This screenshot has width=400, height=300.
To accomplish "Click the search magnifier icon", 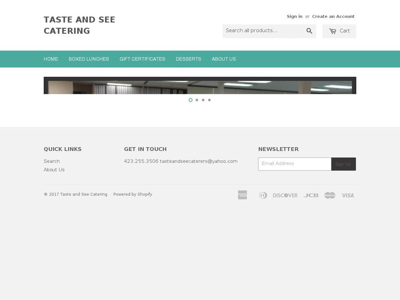I will [x=309, y=31].
